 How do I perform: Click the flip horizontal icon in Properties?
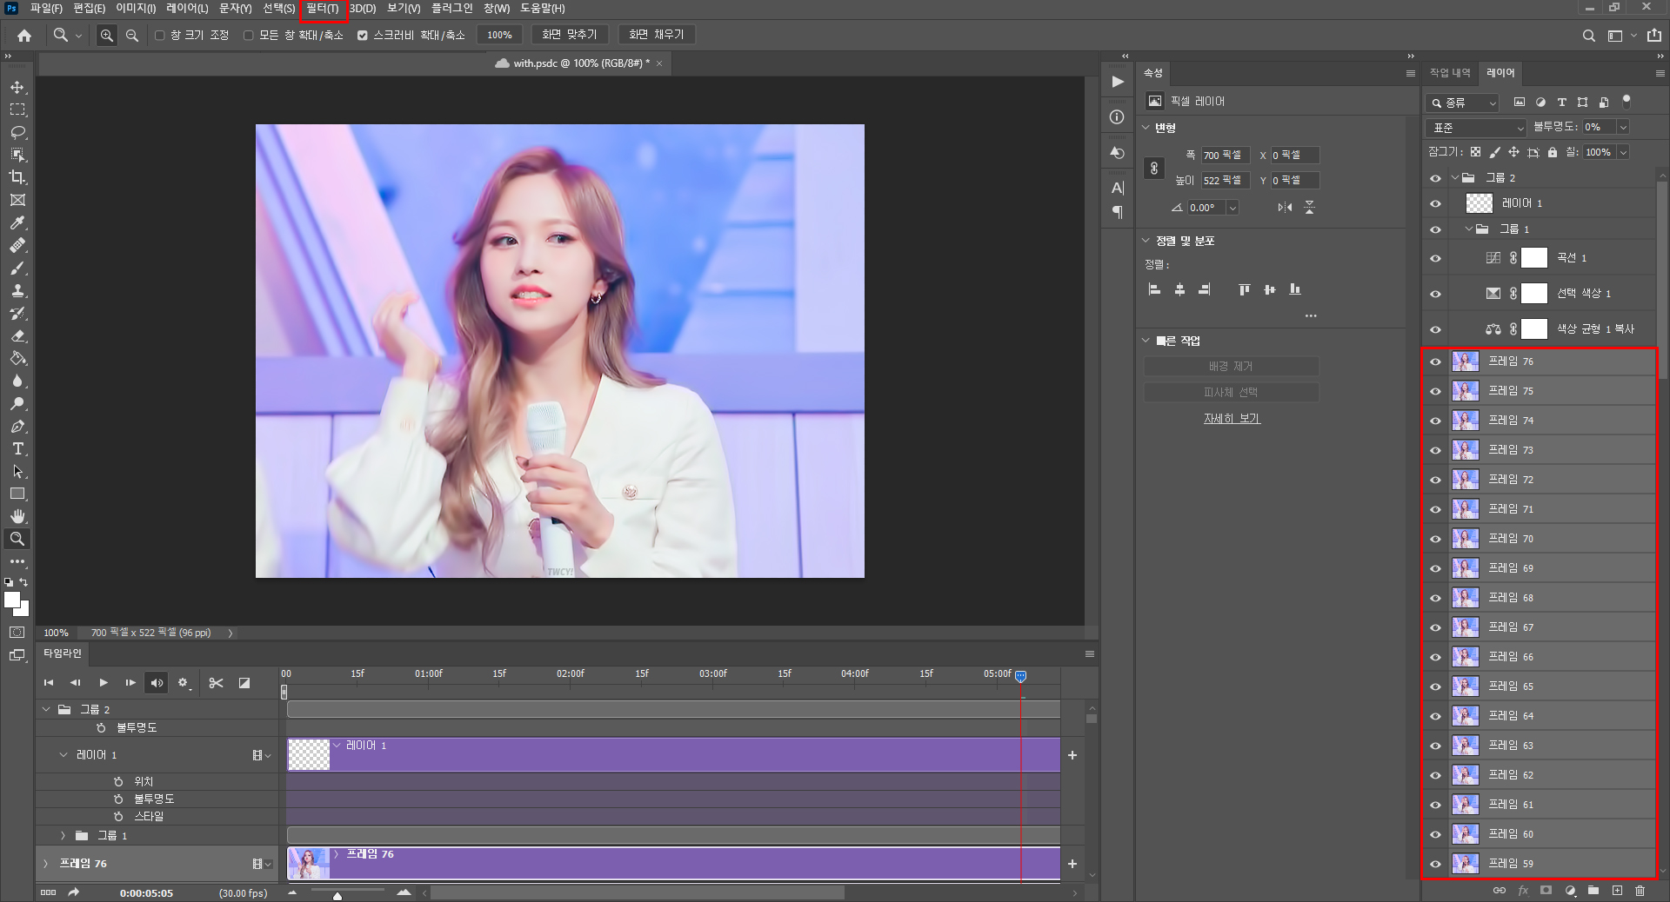coord(1285,208)
